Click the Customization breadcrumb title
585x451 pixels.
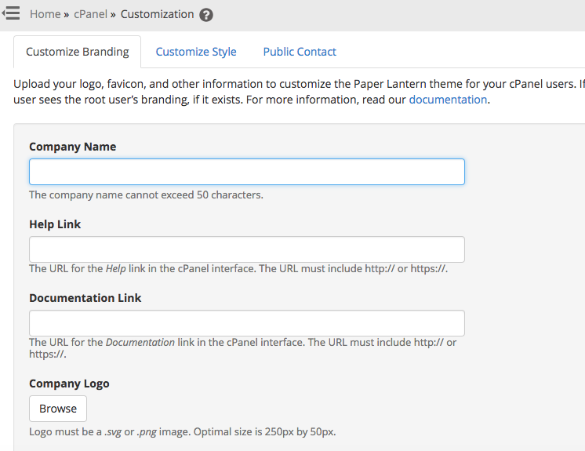click(157, 14)
